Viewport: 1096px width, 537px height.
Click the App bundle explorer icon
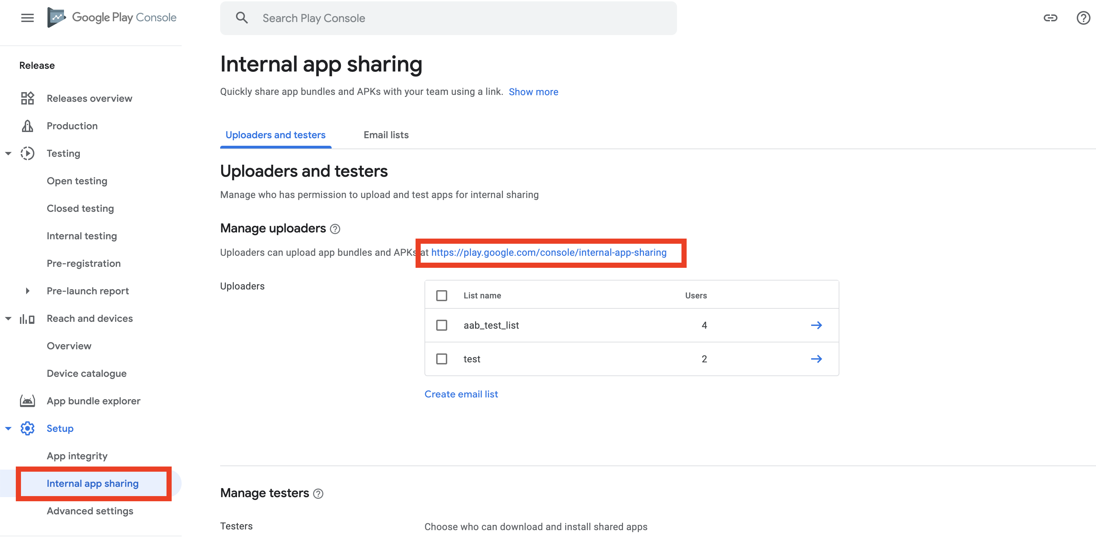click(27, 401)
